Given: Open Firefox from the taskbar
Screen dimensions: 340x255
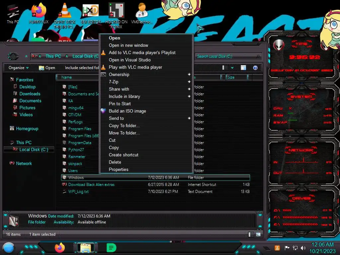Looking at the screenshot, I should pos(60,248).
